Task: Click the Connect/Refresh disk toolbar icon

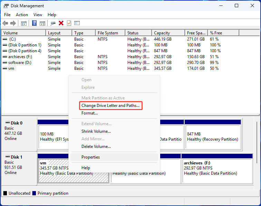Action: (x=53, y=23)
